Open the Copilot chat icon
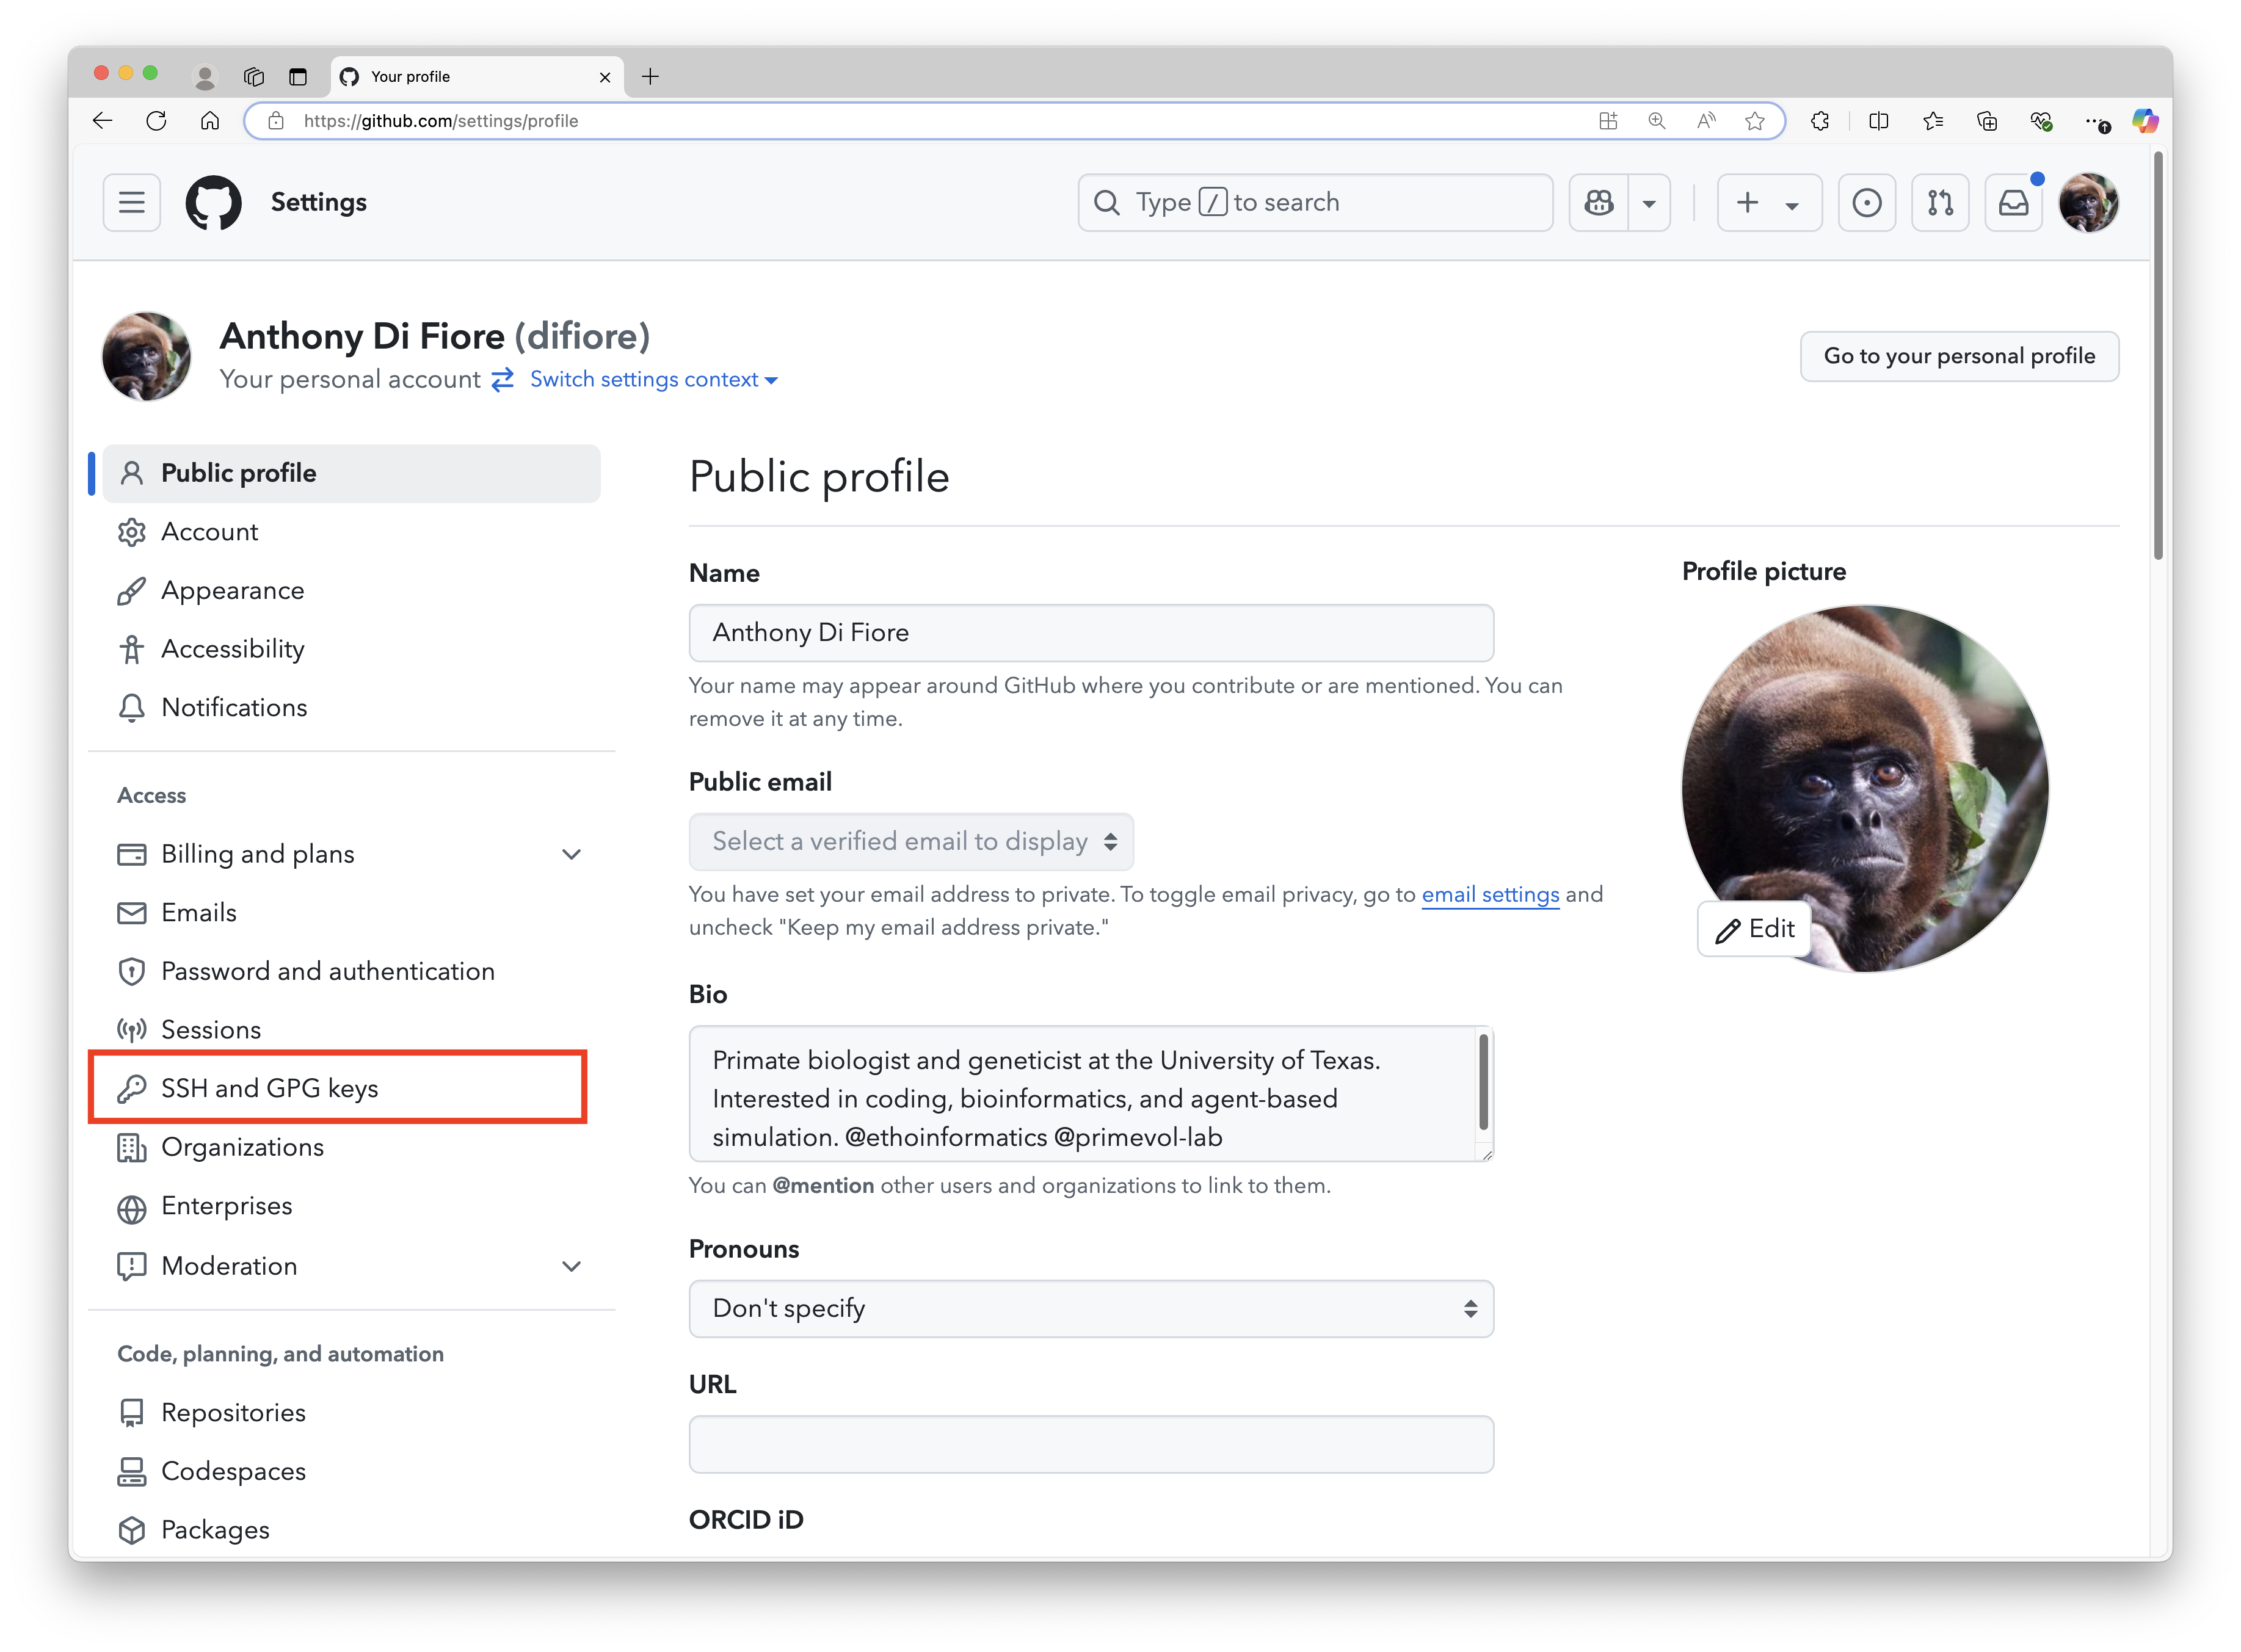This screenshot has width=2241, height=1652. point(1598,203)
